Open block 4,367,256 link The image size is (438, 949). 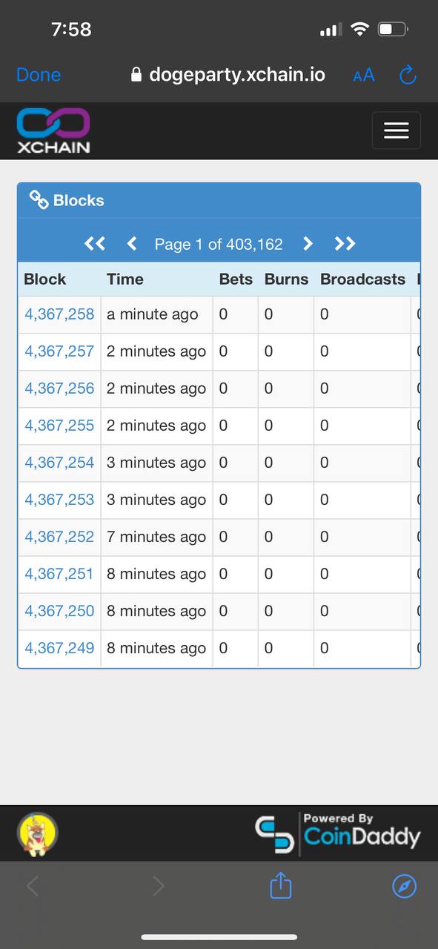tap(59, 388)
